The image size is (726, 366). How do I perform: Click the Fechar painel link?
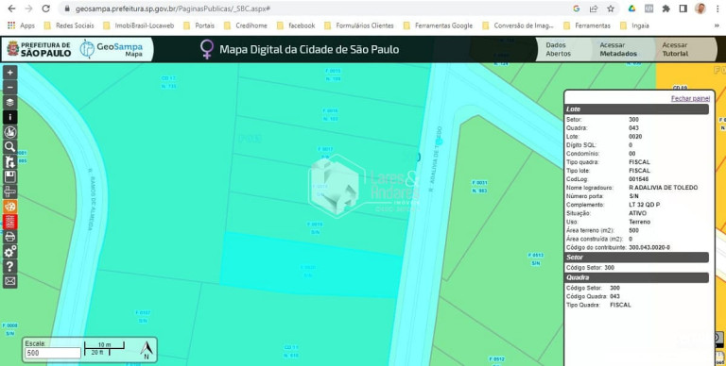tap(690, 98)
